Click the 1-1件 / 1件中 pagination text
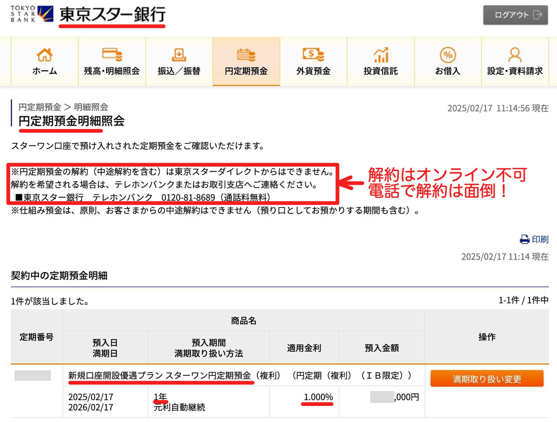Viewport: 557px width, 423px height. [x=524, y=300]
